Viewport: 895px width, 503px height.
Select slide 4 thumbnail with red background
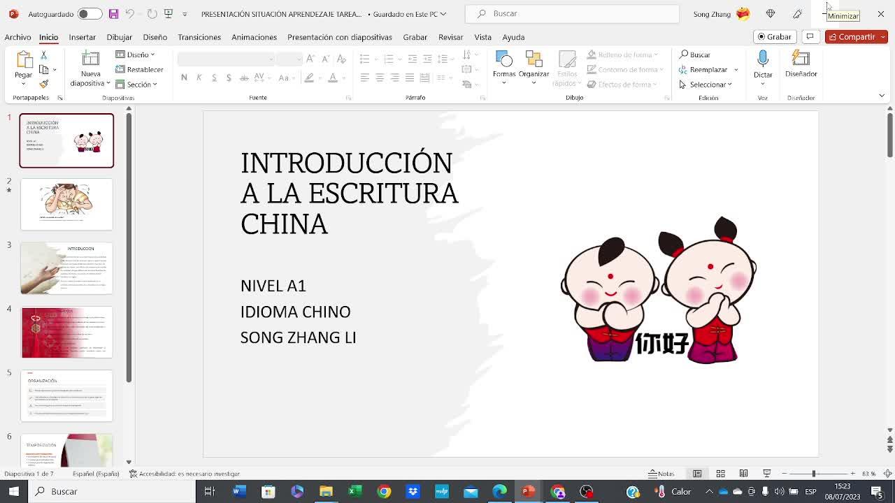tap(66, 332)
